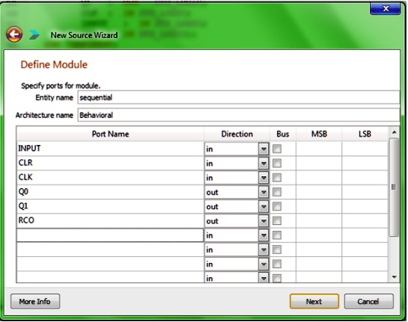This screenshot has height=322, width=408.
Task: Open the Direction dropdown for CLR row
Action: pos(264,164)
